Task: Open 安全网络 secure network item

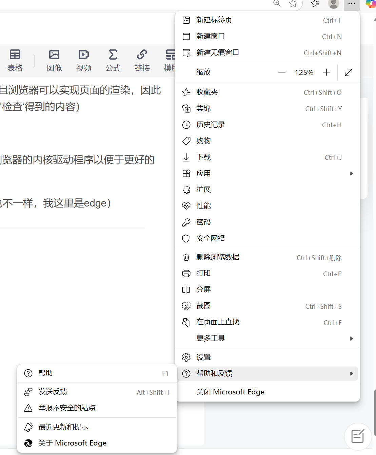Action: point(268,238)
